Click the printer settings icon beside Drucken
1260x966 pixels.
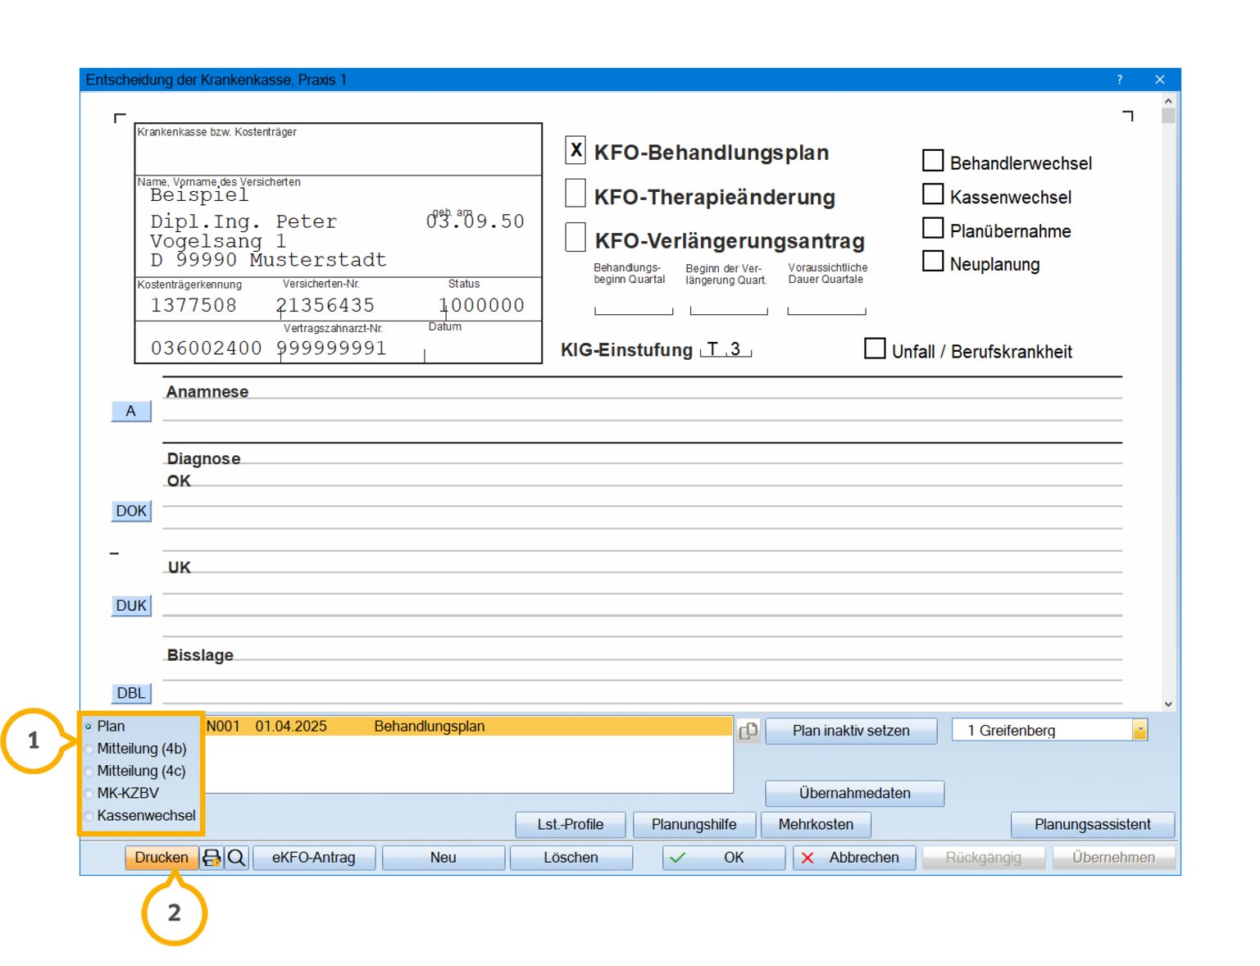[212, 858]
